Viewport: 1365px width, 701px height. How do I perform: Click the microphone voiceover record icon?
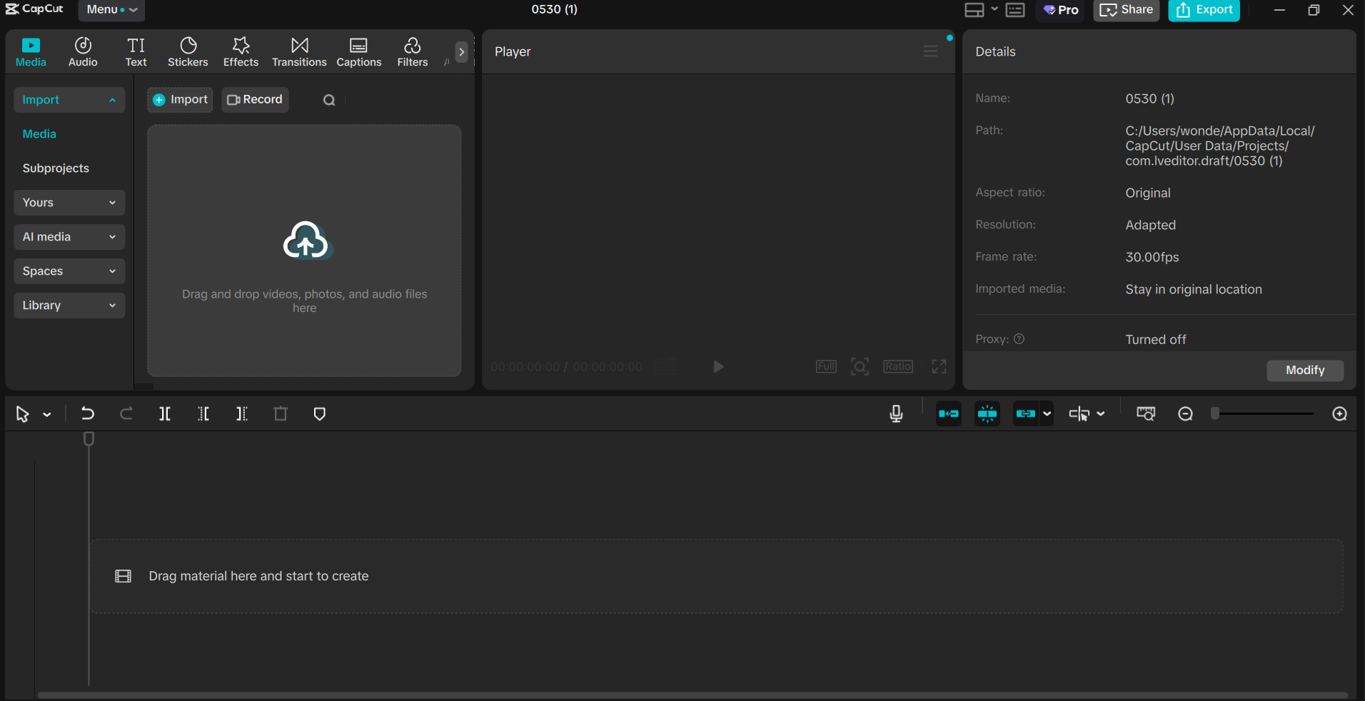(x=896, y=414)
